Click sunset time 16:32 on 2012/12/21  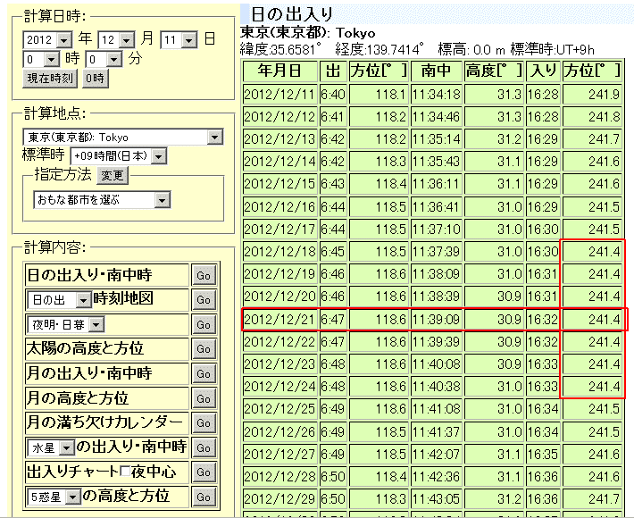click(x=543, y=320)
